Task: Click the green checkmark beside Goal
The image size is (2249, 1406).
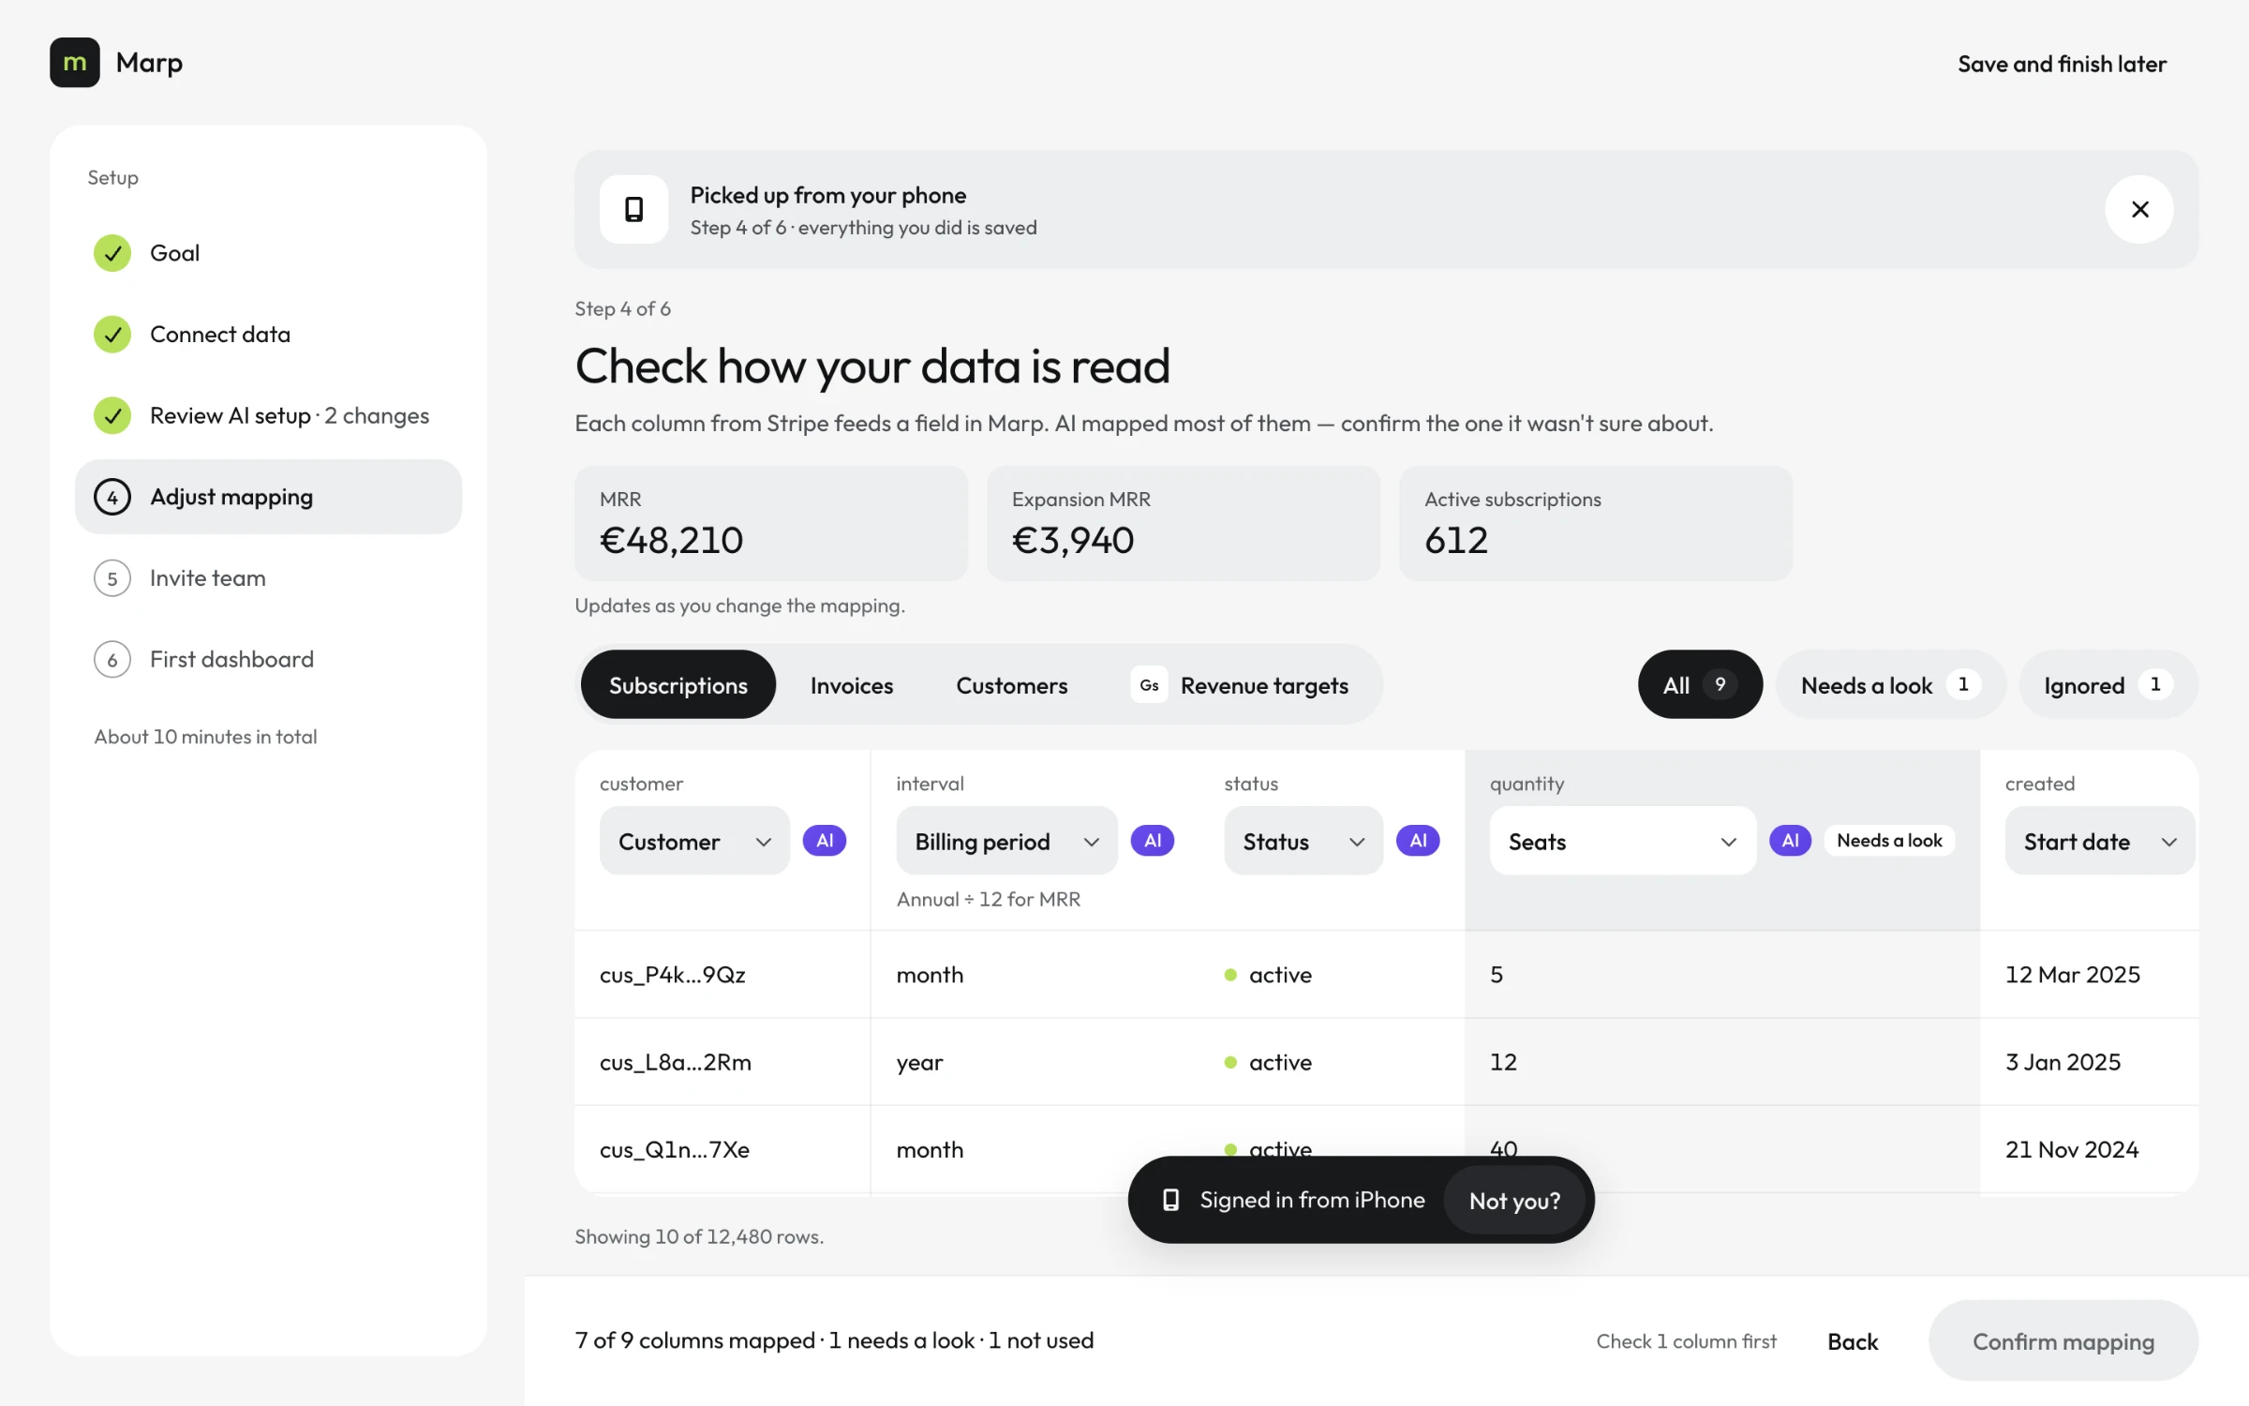Action: [x=112, y=253]
